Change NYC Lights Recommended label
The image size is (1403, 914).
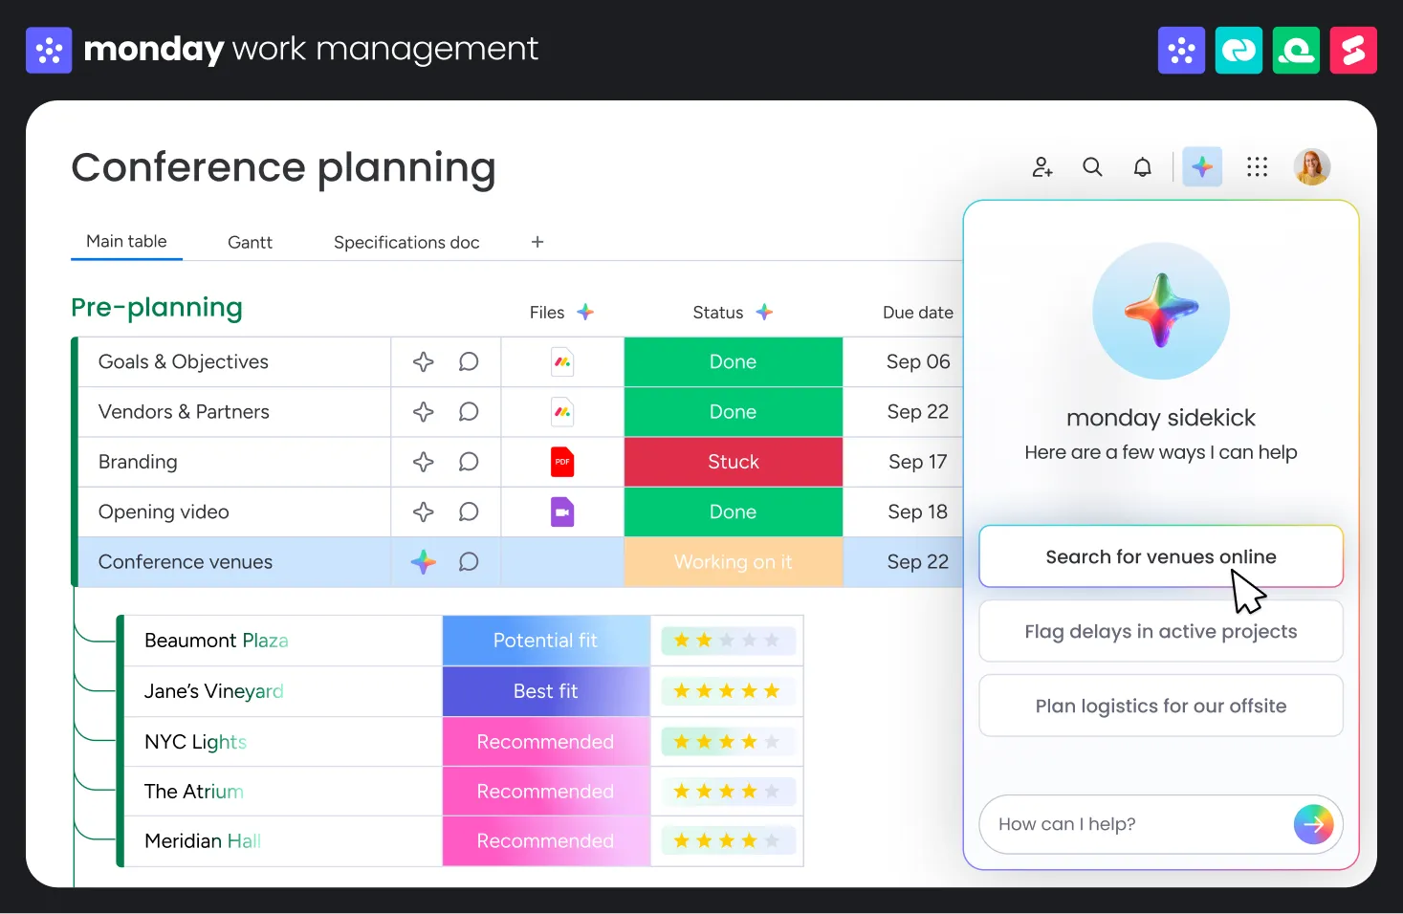[x=546, y=742]
